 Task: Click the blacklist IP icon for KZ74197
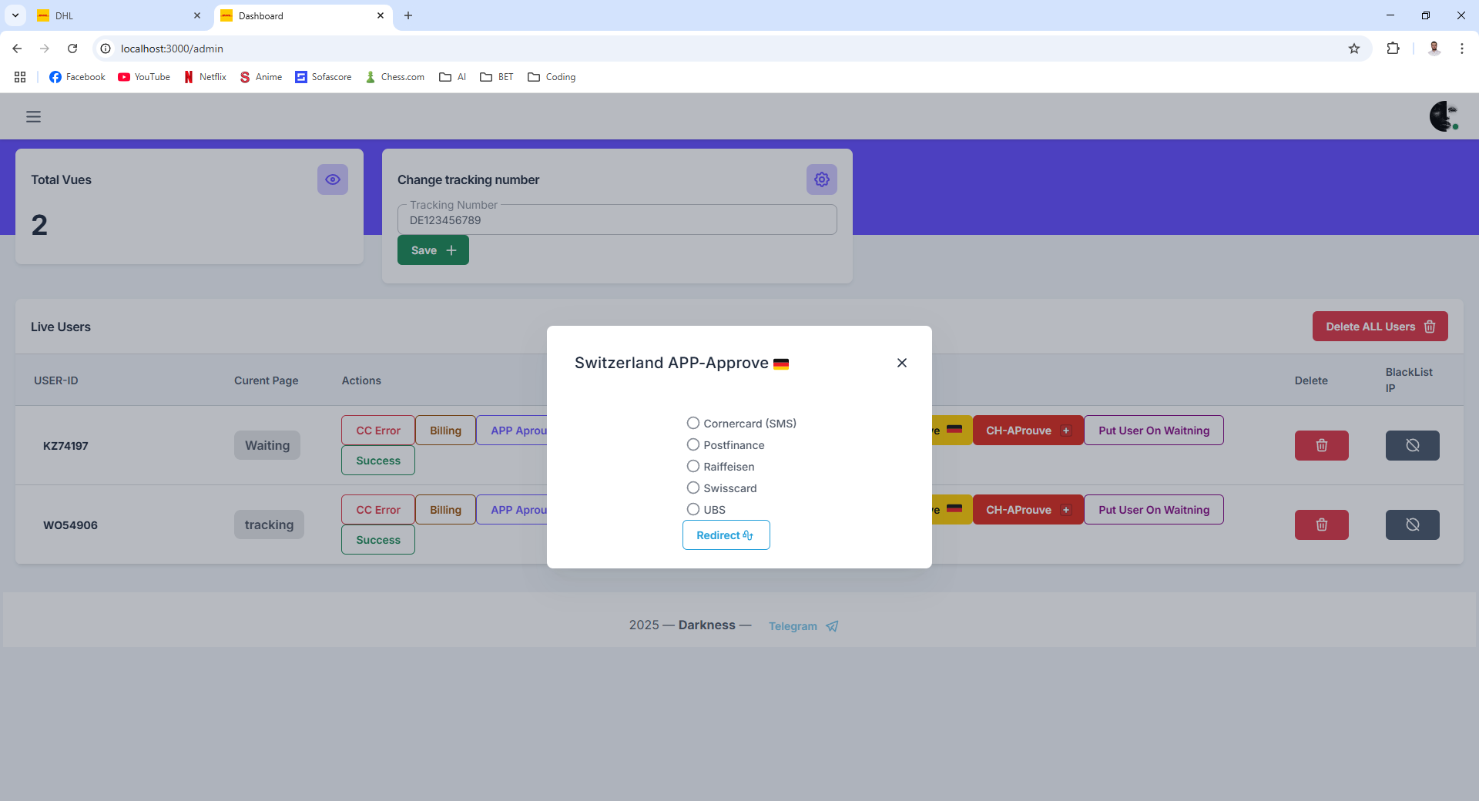(x=1413, y=445)
